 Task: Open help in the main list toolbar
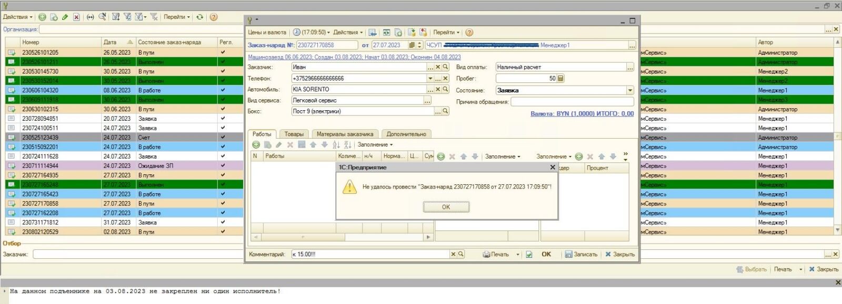pyautogui.click(x=214, y=17)
